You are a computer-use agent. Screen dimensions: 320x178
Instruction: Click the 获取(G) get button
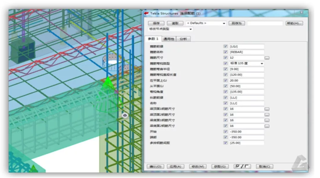tap(220, 167)
